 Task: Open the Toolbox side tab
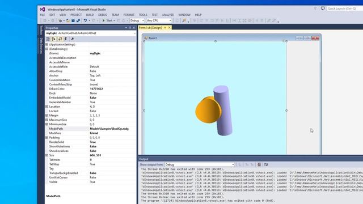coord(41,30)
